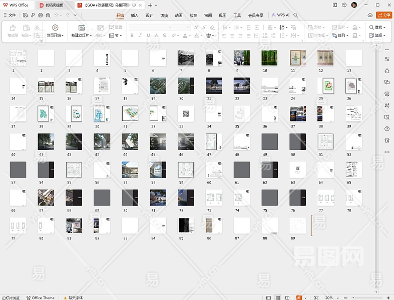Click the zoom slider in the status bar
394x300 pixels.
pyautogui.click(x=366, y=297)
